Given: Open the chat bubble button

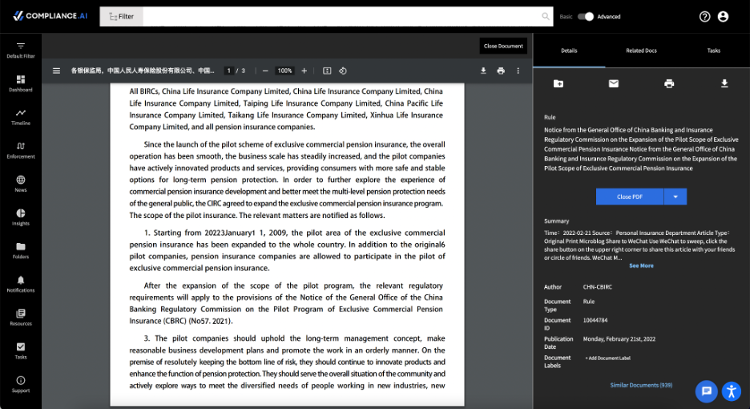Looking at the screenshot, I should click(x=707, y=391).
